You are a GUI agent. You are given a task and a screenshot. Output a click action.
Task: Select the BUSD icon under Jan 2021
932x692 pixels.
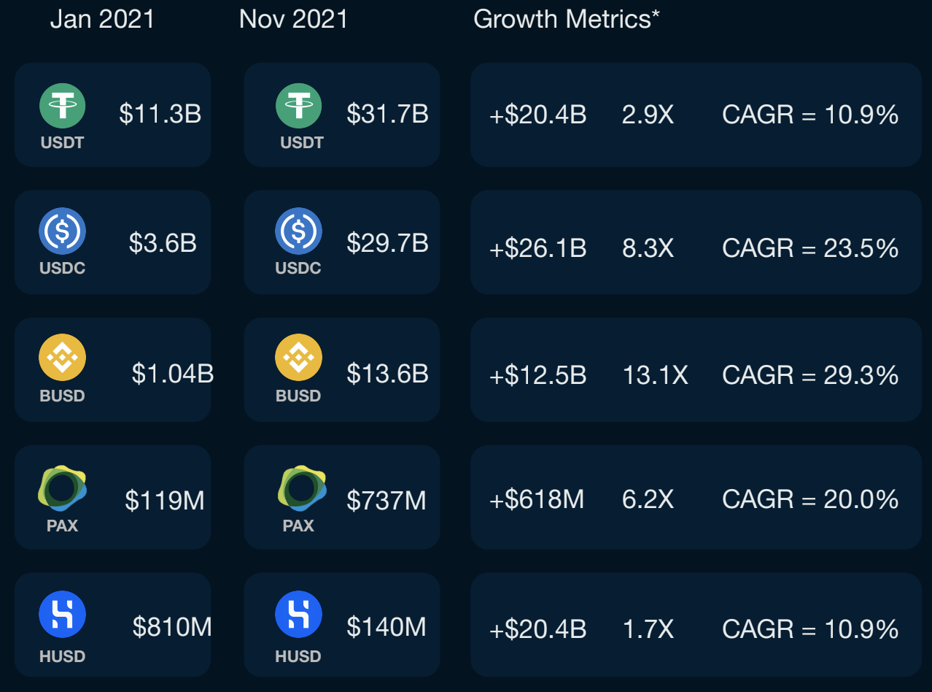62,358
